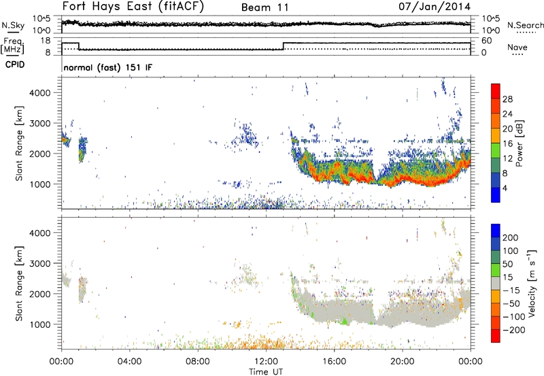This screenshot has width=544, height=376.
Task: Click the 'N.Sky' legend label
Action: (13, 25)
